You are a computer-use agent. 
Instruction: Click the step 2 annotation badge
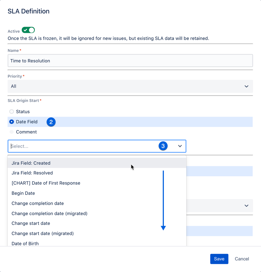click(51, 122)
